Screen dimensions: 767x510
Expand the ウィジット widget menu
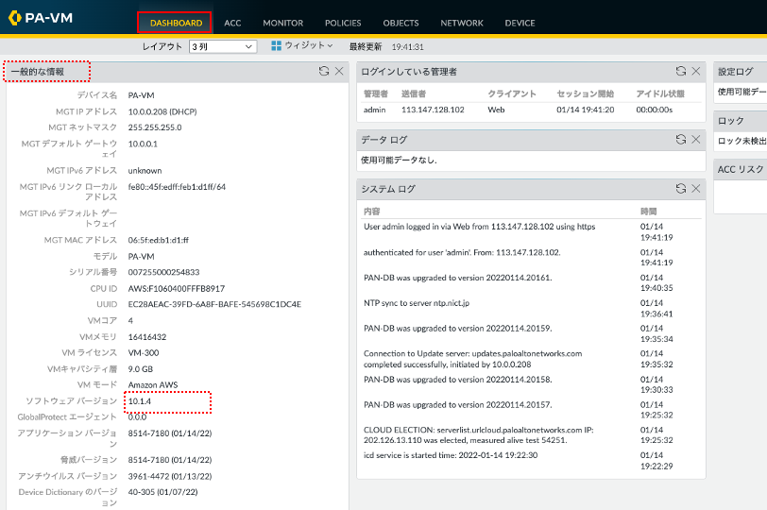point(309,45)
